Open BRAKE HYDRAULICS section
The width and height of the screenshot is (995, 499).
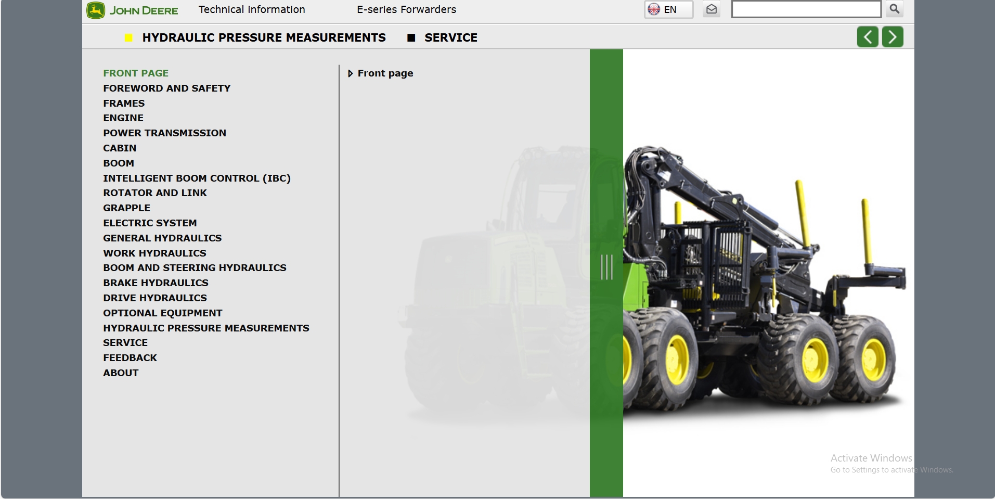(156, 283)
